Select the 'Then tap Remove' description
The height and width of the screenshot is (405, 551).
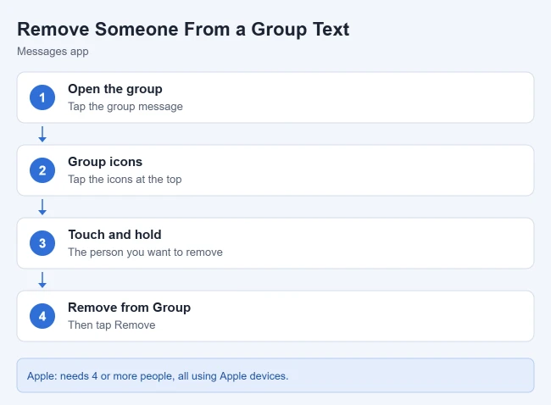pos(111,325)
